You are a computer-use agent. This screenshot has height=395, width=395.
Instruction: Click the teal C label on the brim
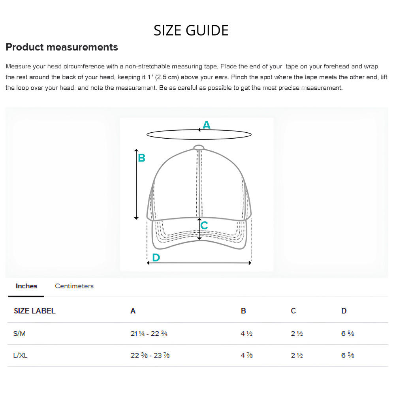click(x=204, y=226)
